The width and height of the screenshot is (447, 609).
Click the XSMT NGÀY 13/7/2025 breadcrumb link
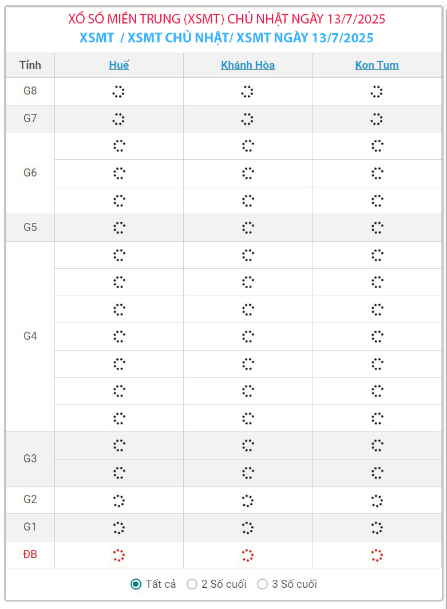(304, 38)
